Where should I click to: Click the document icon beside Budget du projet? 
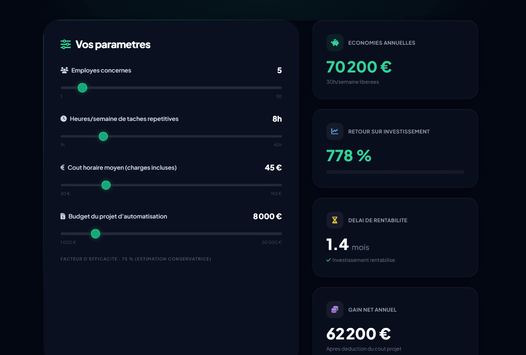(63, 216)
